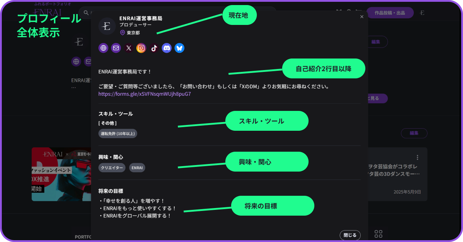The height and width of the screenshot is (242, 463).
Task: Open the Discord icon link
Action: [166, 48]
